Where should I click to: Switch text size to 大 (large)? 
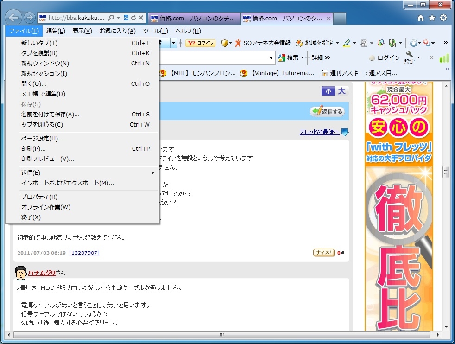click(x=341, y=91)
